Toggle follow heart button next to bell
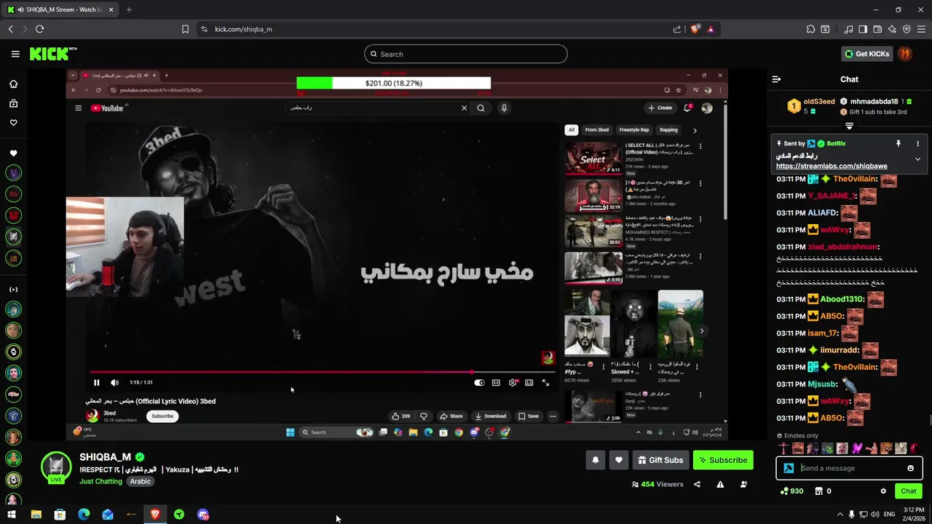 618,460
